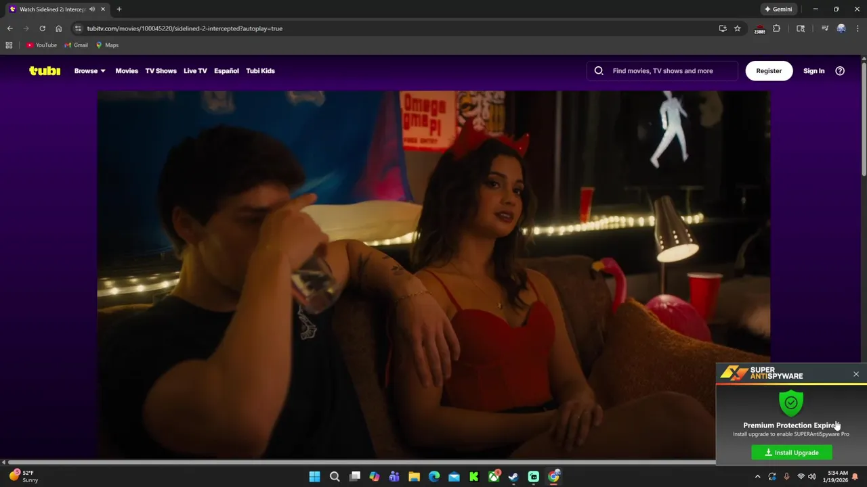Close the Sidelined 2 tab

[x=103, y=9]
